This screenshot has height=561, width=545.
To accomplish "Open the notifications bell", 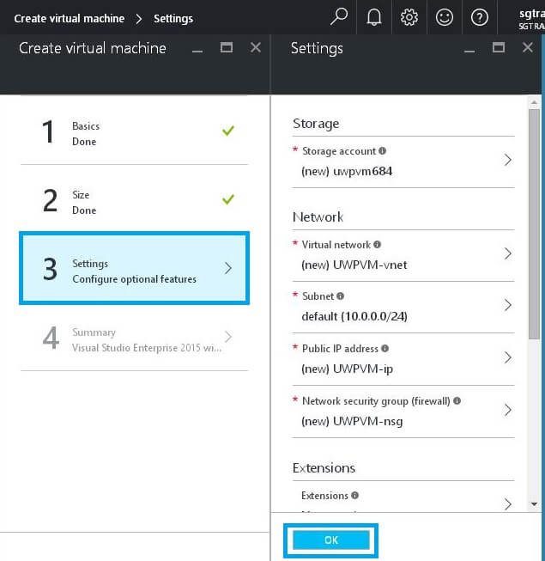I will point(374,16).
